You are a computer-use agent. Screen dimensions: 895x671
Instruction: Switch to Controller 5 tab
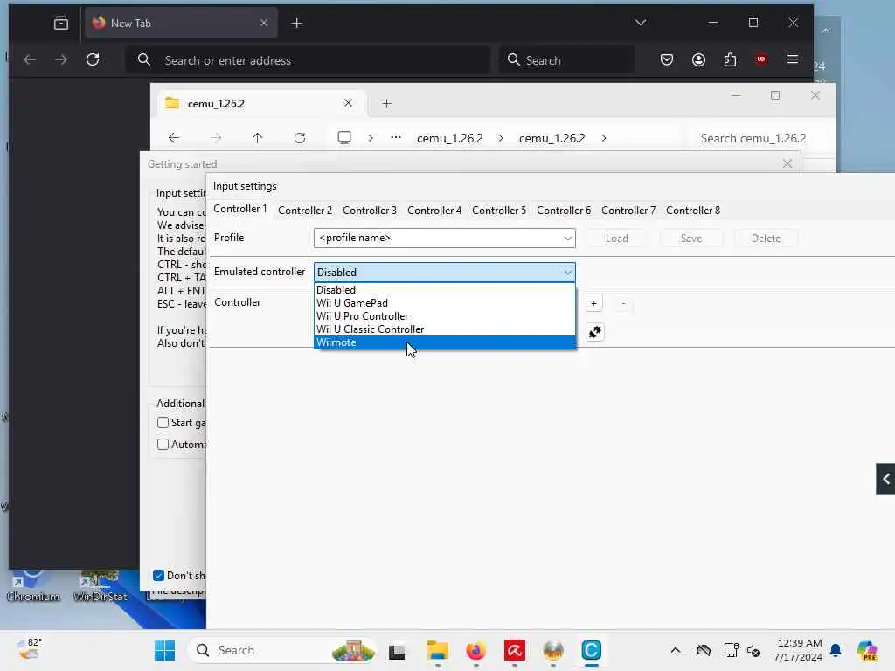pos(499,211)
